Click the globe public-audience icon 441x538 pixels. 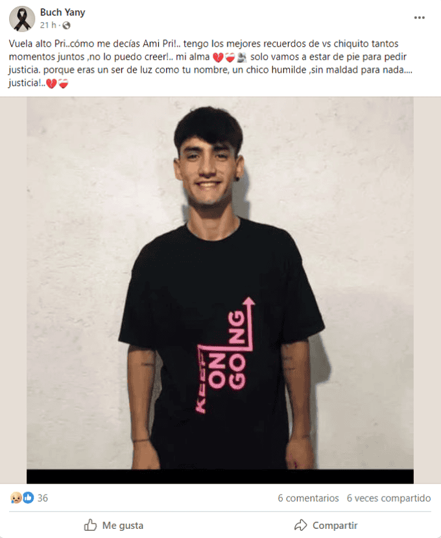(67, 25)
